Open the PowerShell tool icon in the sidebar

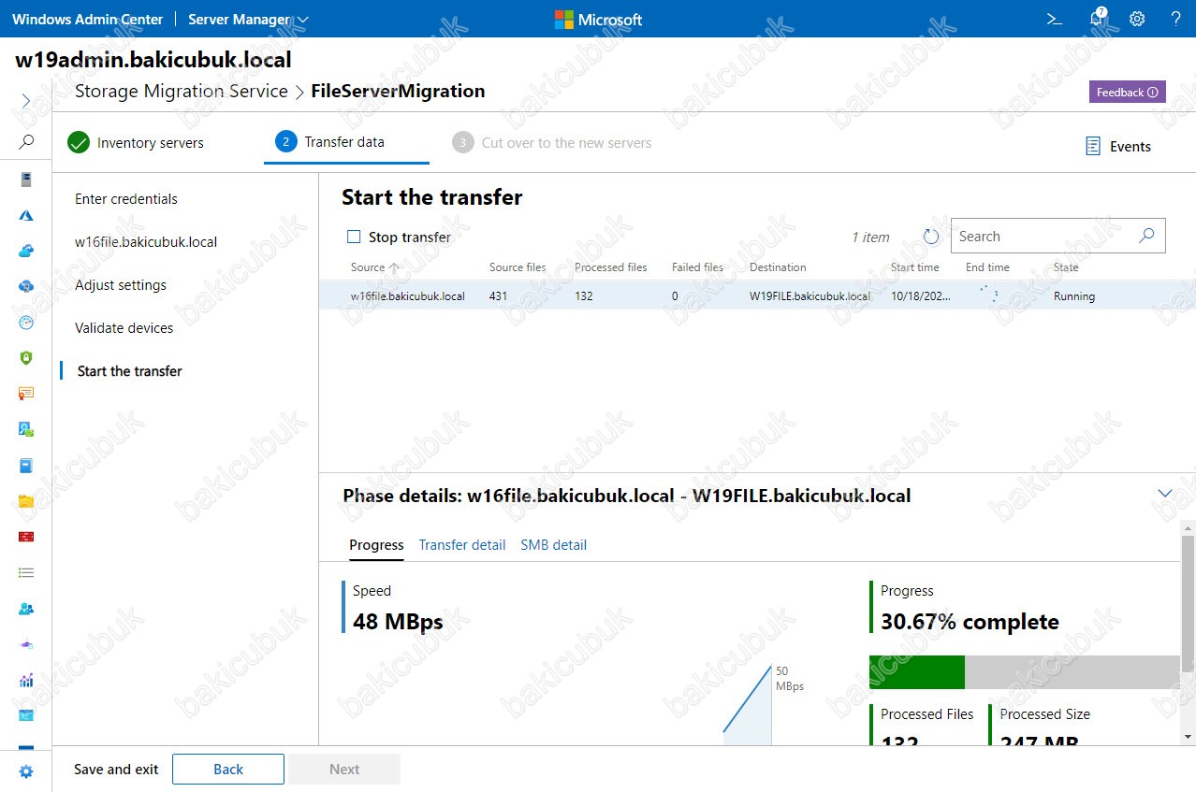26,715
